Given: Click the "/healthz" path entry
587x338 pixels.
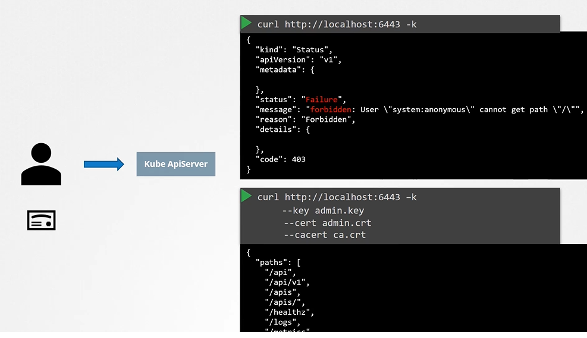Looking at the screenshot, I should [x=289, y=312].
